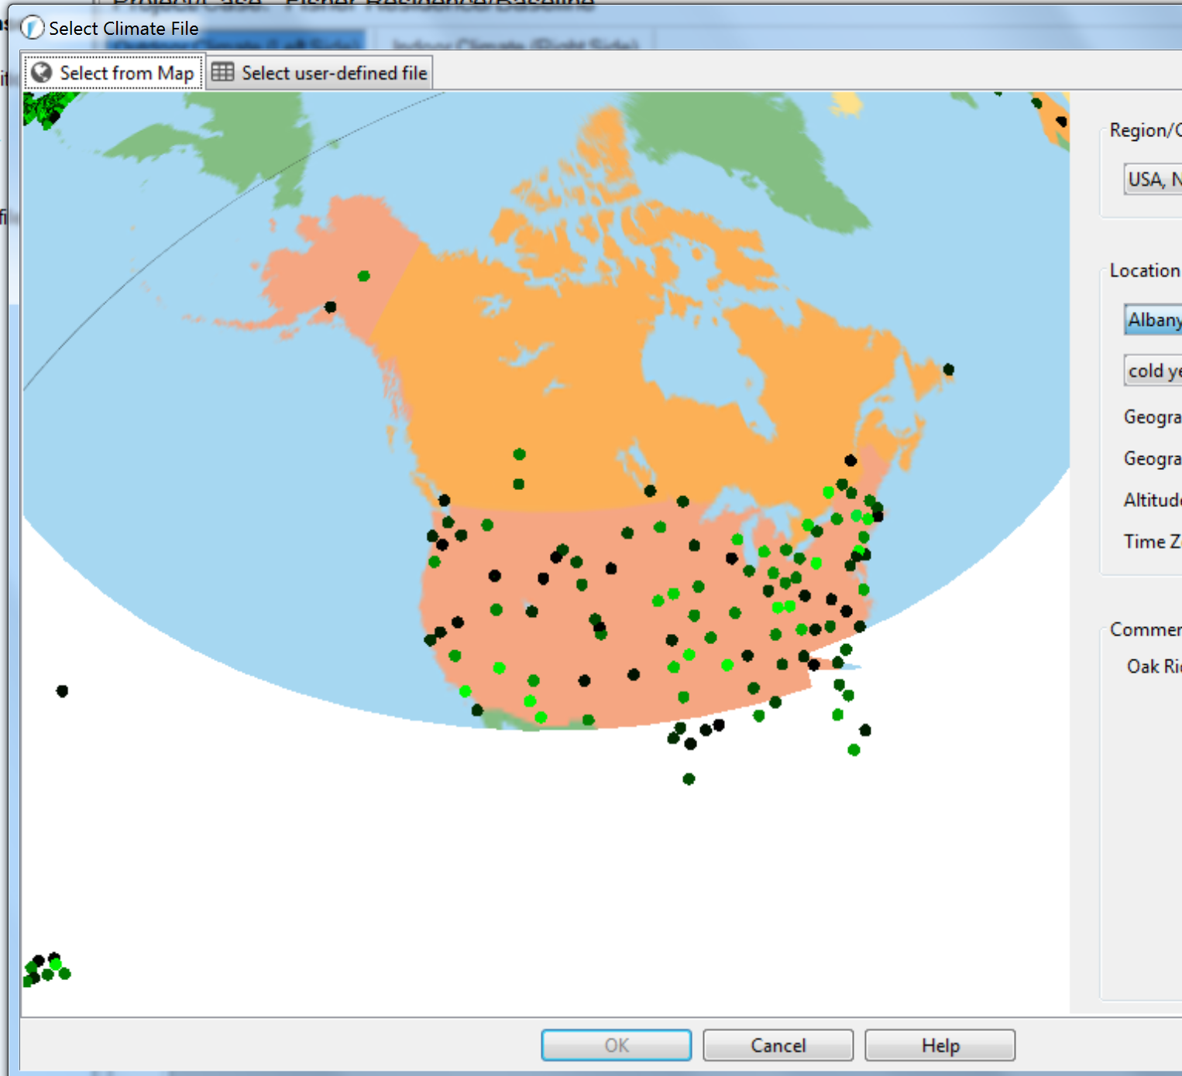The height and width of the screenshot is (1076, 1182).
Task: Choose the upper green station dot in western Canada
Action: click(x=519, y=454)
